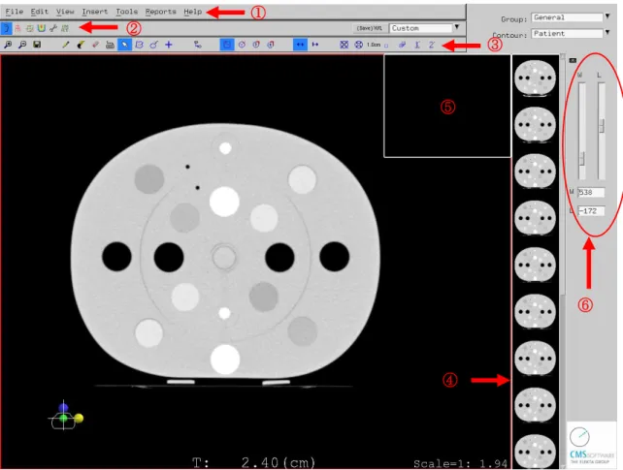Open the File menu

tap(15, 12)
